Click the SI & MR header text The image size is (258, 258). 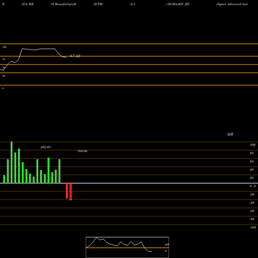coord(27,4)
